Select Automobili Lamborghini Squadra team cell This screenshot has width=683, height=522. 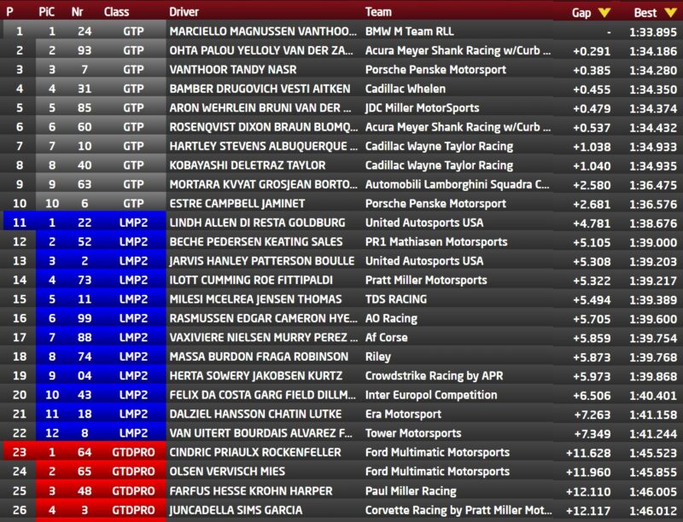[457, 184]
